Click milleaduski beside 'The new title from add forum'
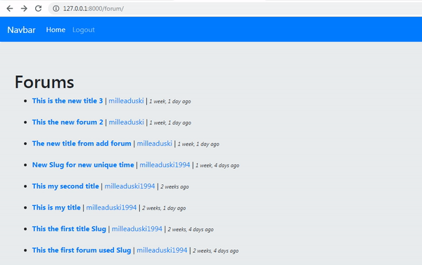Viewport: 422px width, 265px height. tap(155, 143)
